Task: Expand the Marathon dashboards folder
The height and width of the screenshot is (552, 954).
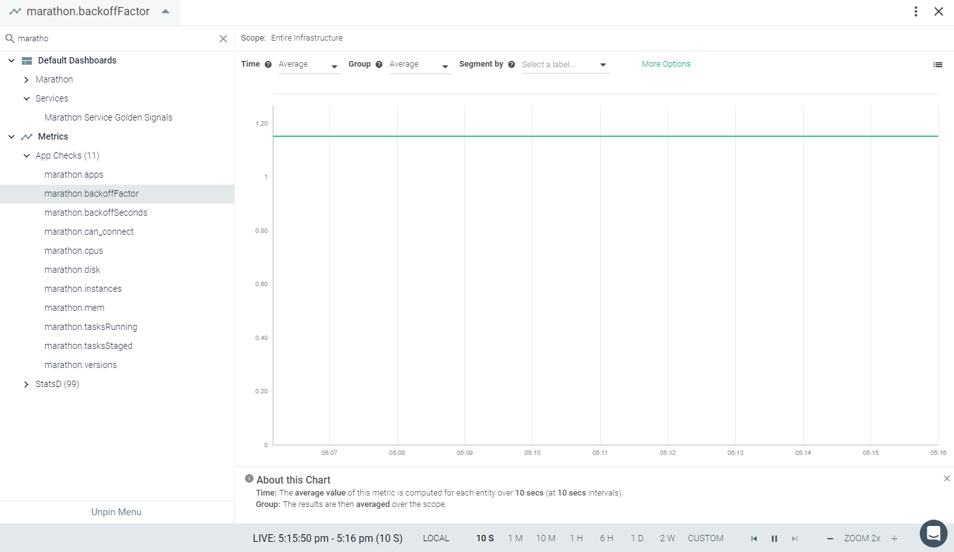Action: point(26,79)
